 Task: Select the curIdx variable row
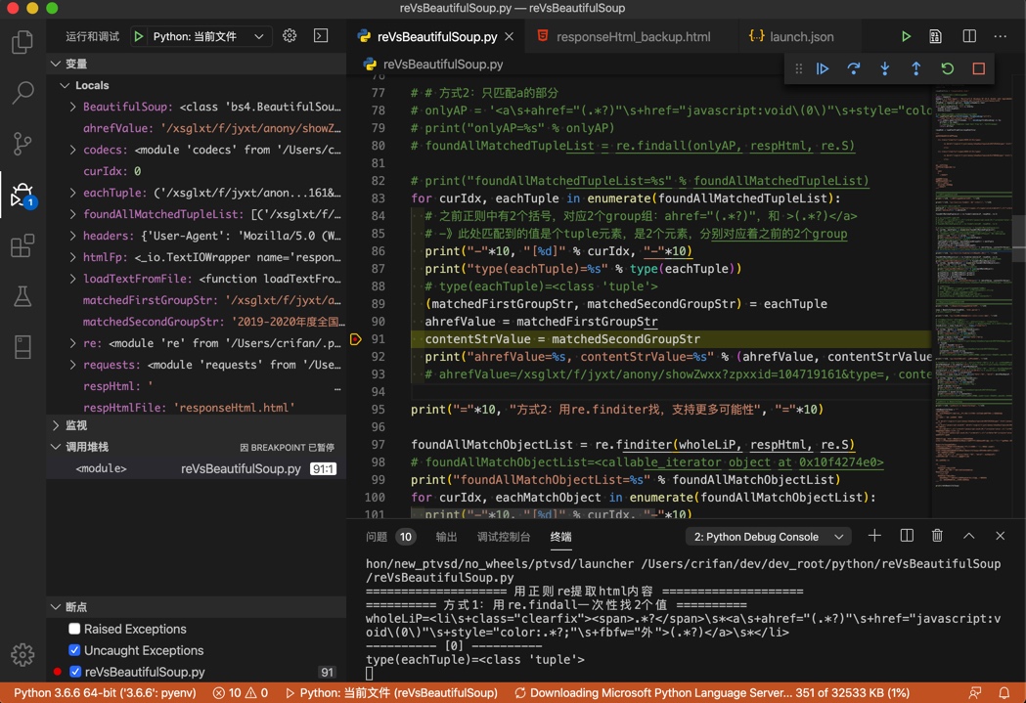point(197,171)
